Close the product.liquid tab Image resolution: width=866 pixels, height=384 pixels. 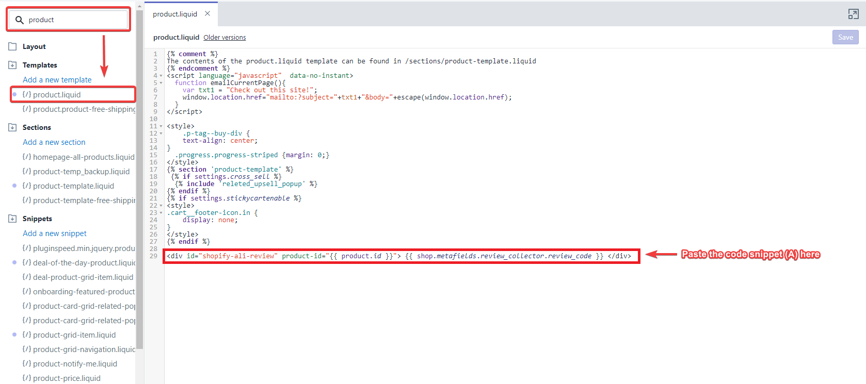click(x=207, y=13)
